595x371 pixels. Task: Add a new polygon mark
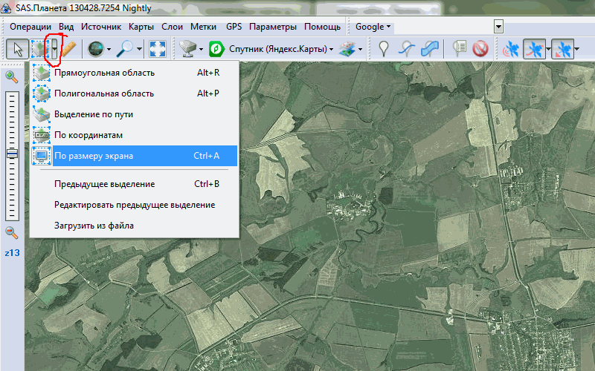coord(430,49)
